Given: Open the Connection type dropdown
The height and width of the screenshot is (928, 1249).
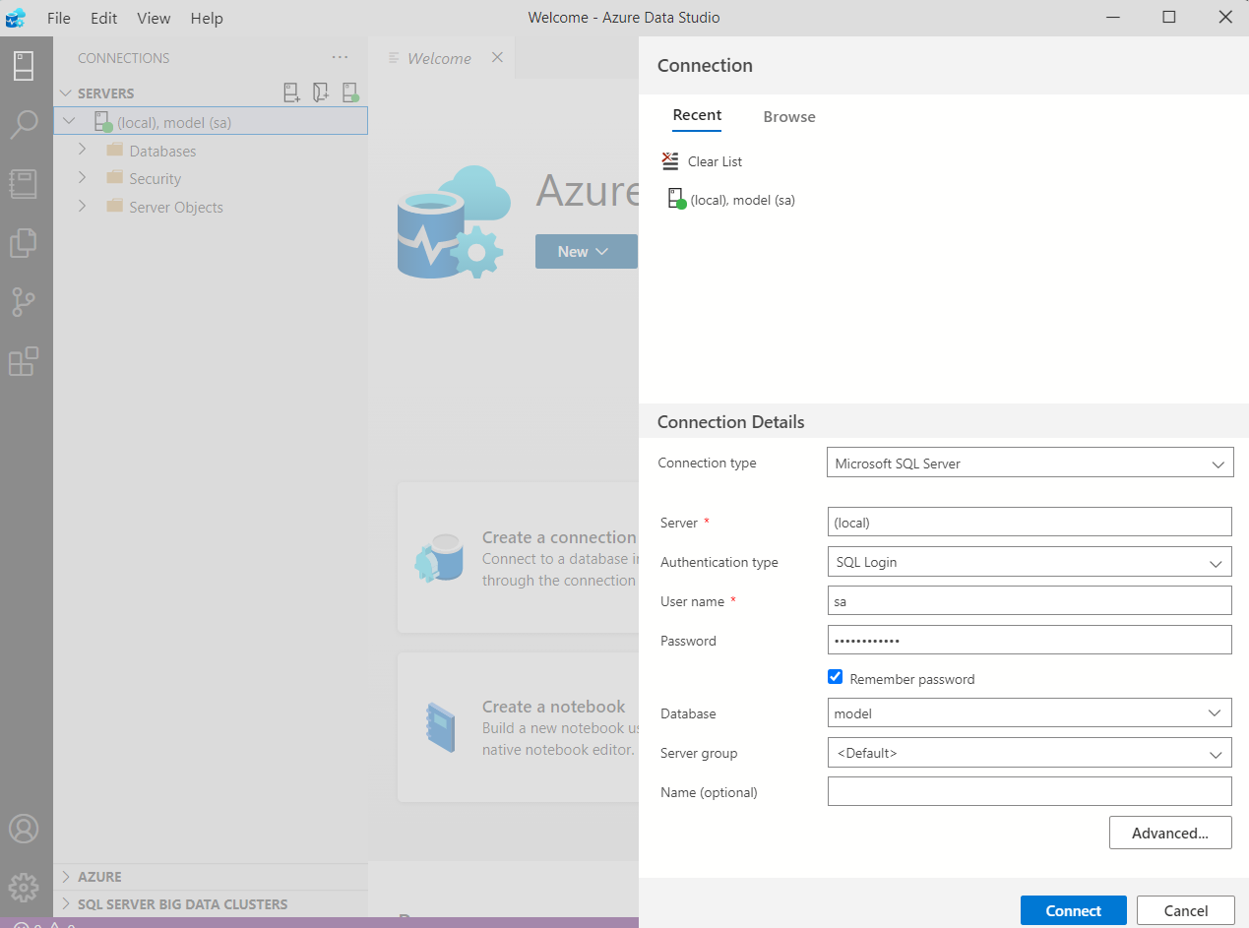Looking at the screenshot, I should tap(1030, 463).
